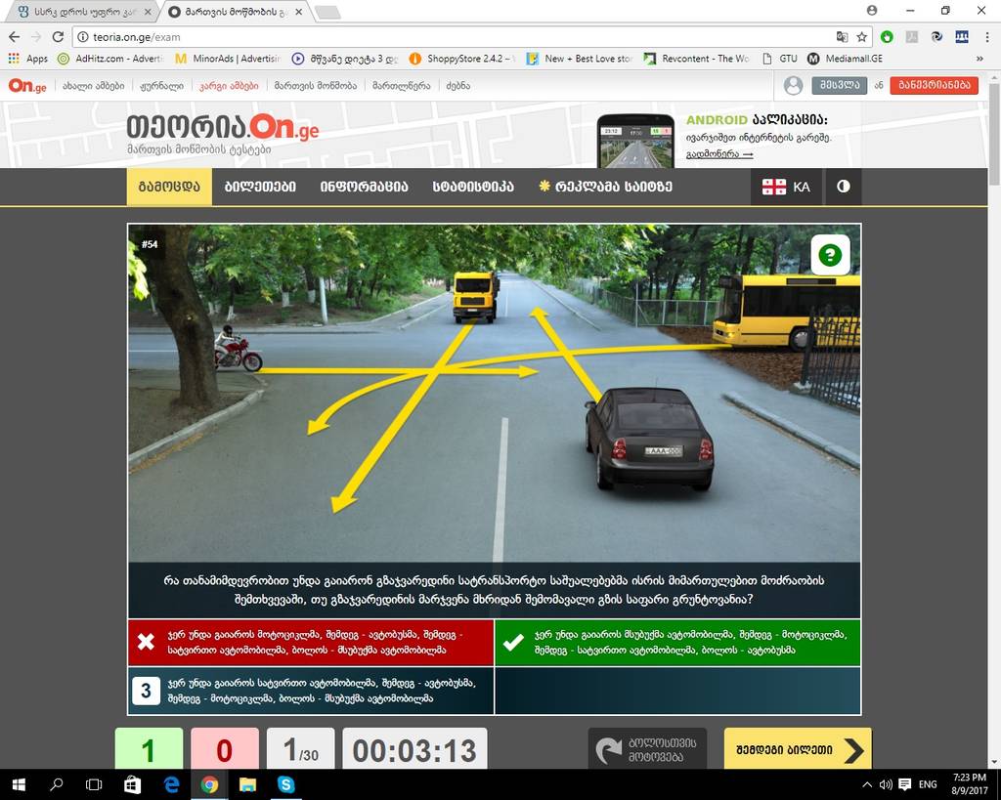Screen dimensions: 1001x800
Task: Click the შესვლა login button
Action: click(x=840, y=86)
